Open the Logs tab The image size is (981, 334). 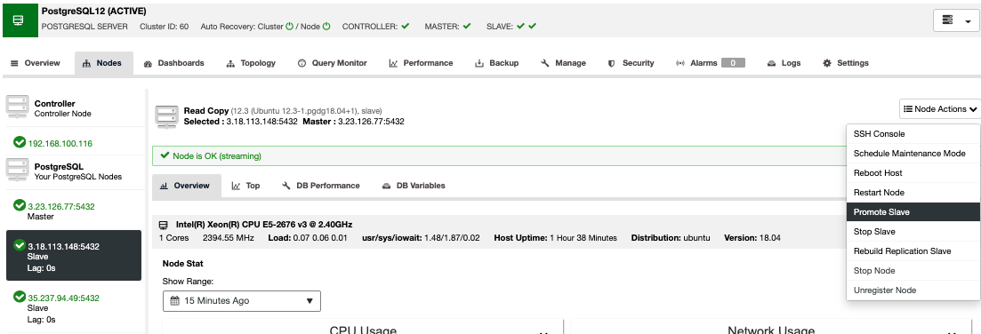coord(784,63)
